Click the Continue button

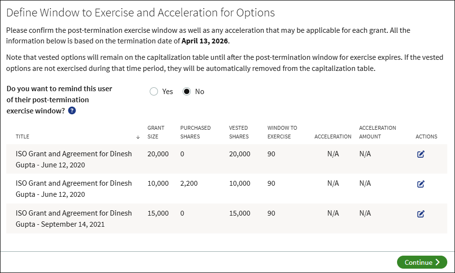point(422,262)
